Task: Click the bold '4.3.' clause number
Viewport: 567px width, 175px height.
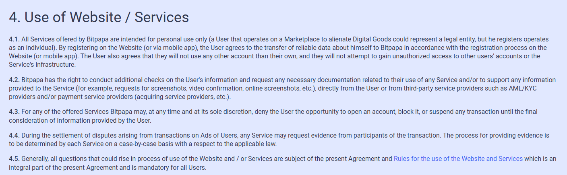Action: (14, 112)
